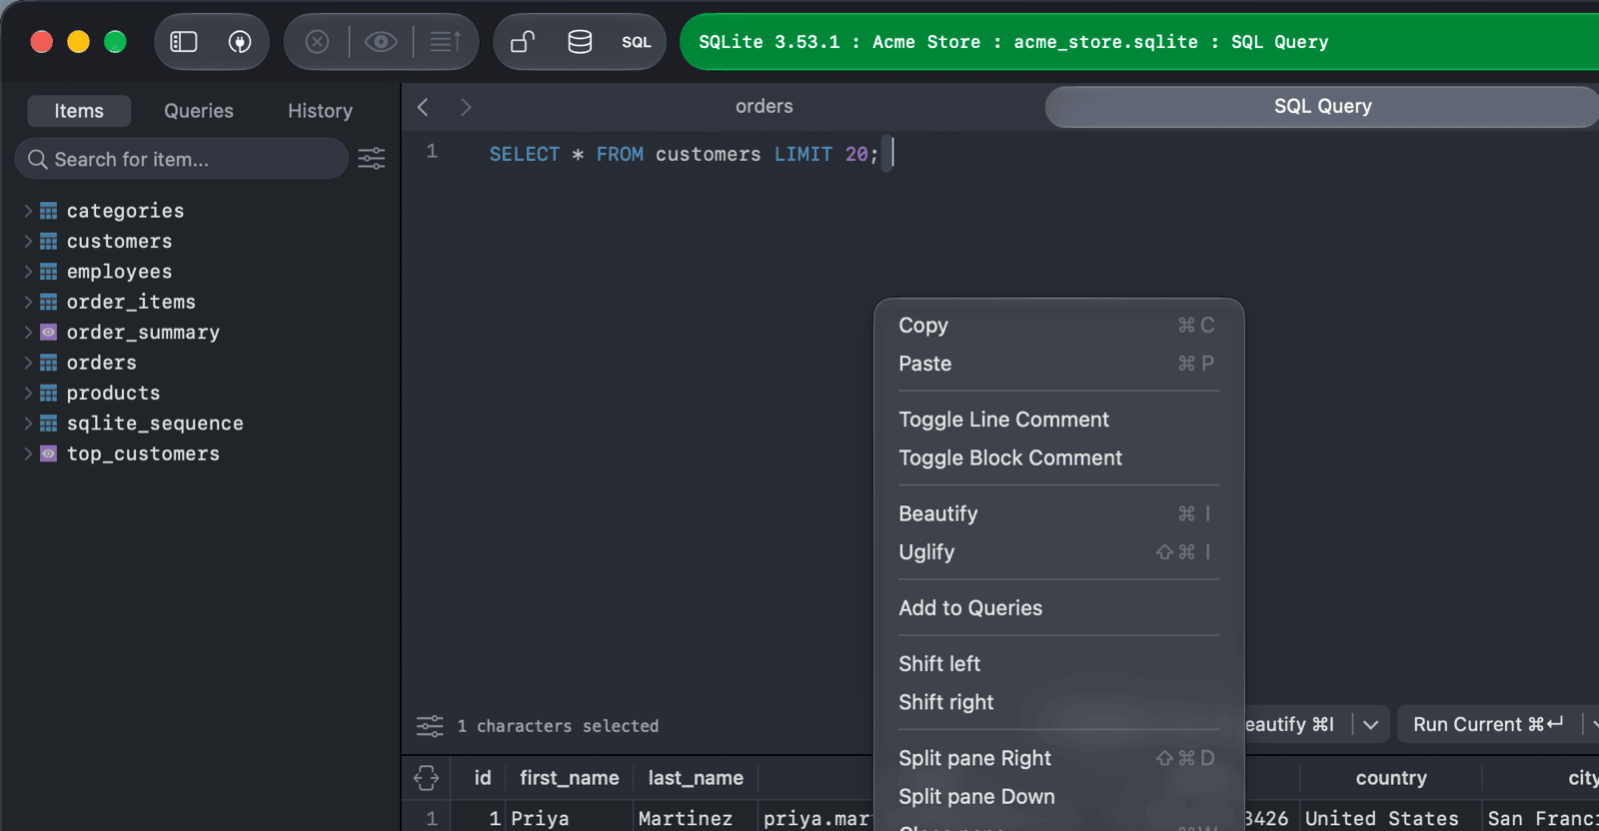Click the query editor settings sliders icon

coord(430,726)
